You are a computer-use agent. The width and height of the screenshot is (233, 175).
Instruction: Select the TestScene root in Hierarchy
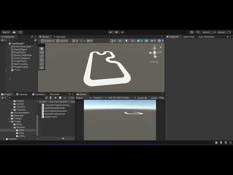[x=18, y=44]
